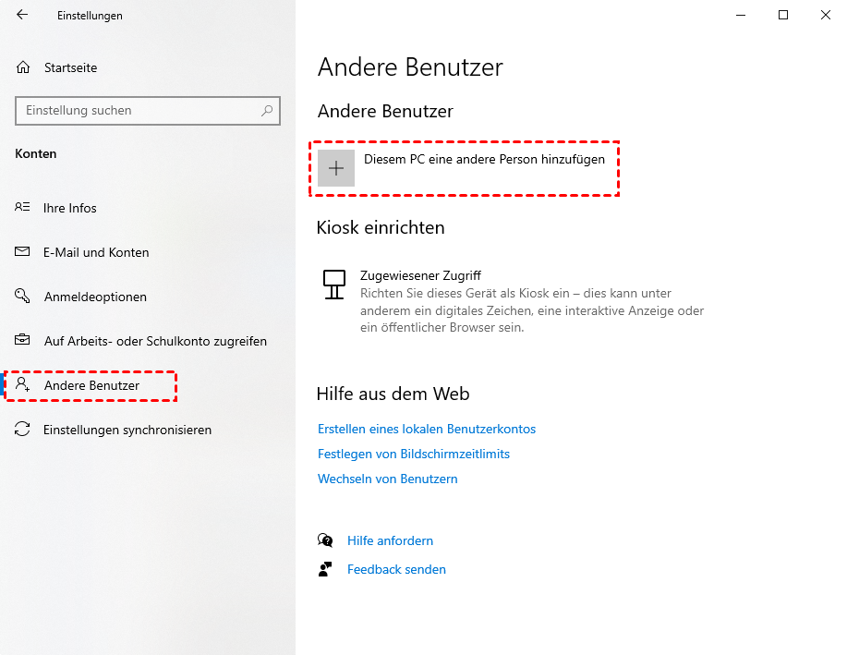Click the kiosk monitor icon
Image resolution: width=847 pixels, height=655 pixels.
coord(334,284)
